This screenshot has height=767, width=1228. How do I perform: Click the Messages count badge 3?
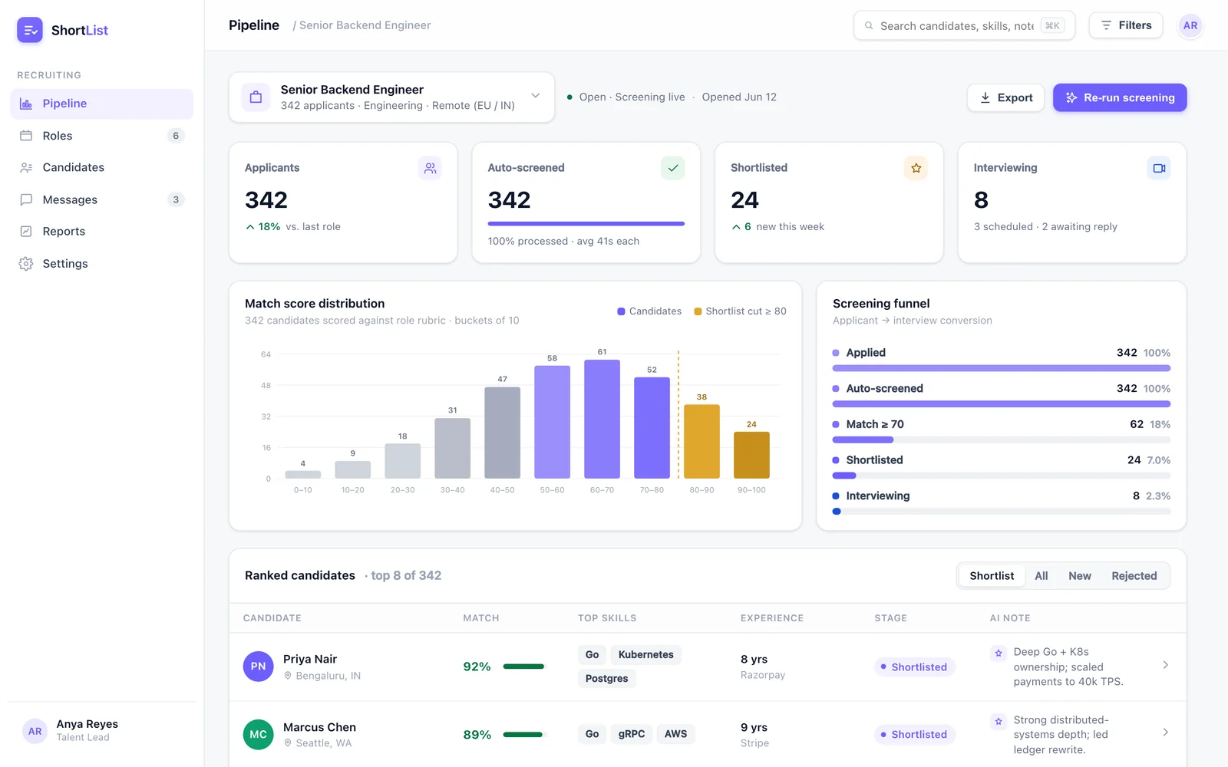click(176, 199)
